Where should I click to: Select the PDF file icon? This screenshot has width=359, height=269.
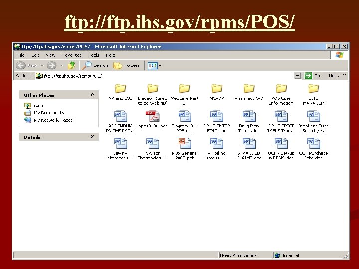[153, 116]
